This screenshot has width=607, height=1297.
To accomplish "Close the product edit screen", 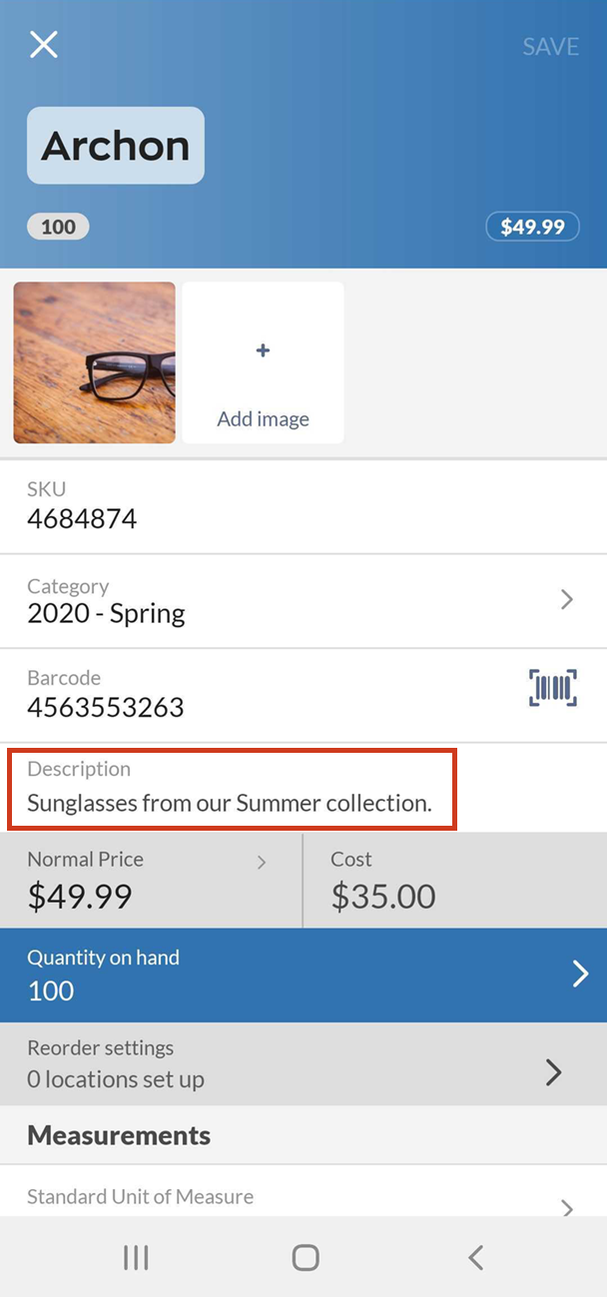I will point(44,45).
